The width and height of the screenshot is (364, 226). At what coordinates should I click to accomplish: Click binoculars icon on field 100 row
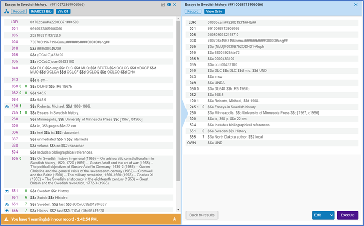pos(7,107)
